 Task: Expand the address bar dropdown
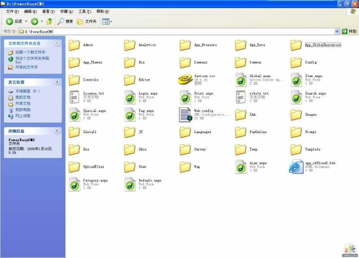click(x=337, y=31)
